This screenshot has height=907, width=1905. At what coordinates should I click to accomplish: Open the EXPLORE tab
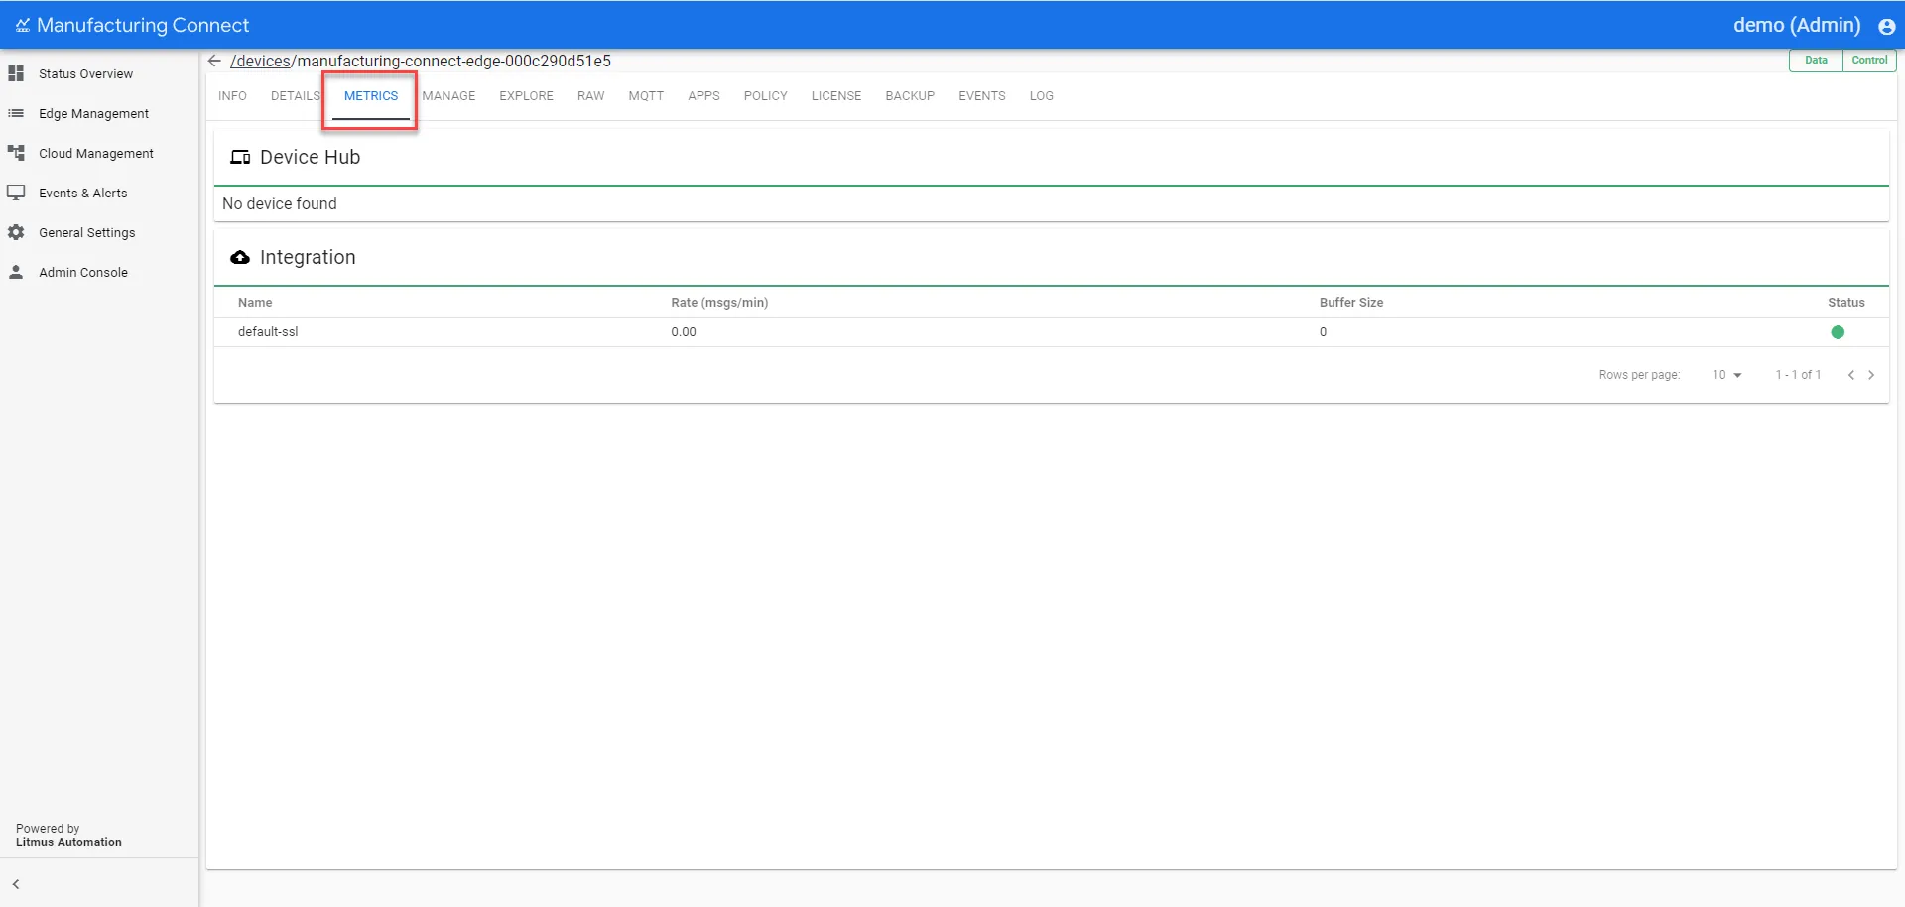(526, 96)
